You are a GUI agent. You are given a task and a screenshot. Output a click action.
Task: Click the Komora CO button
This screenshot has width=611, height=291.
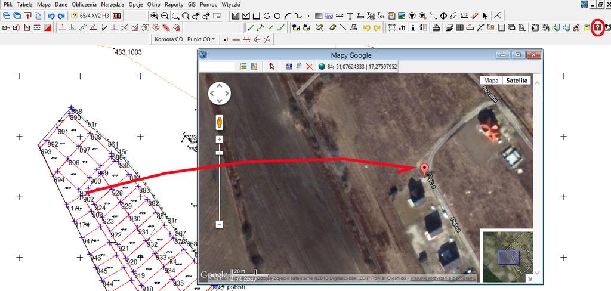point(169,39)
